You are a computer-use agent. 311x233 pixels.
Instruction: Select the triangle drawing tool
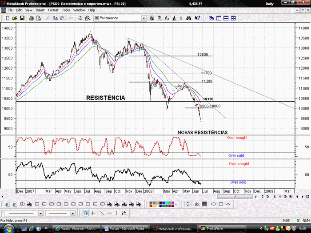[228, 204]
